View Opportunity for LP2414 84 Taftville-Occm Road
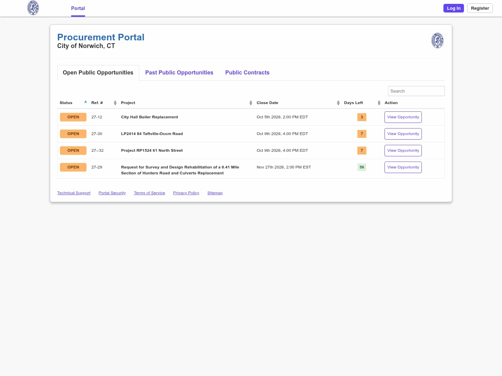Viewport: 502px width, 376px height. pyautogui.click(x=403, y=134)
